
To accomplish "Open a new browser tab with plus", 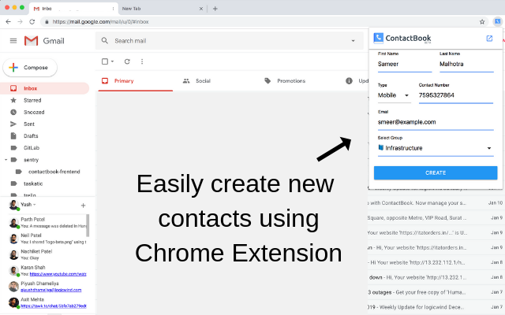I will click(215, 9).
